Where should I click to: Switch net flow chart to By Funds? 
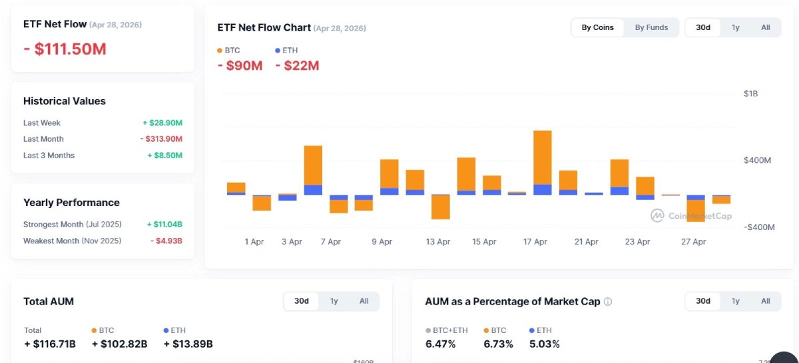651,27
